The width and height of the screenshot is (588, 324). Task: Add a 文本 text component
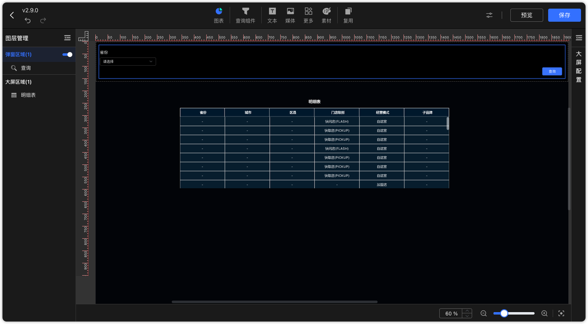click(272, 15)
